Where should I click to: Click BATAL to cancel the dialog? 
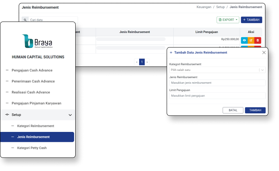(233, 110)
